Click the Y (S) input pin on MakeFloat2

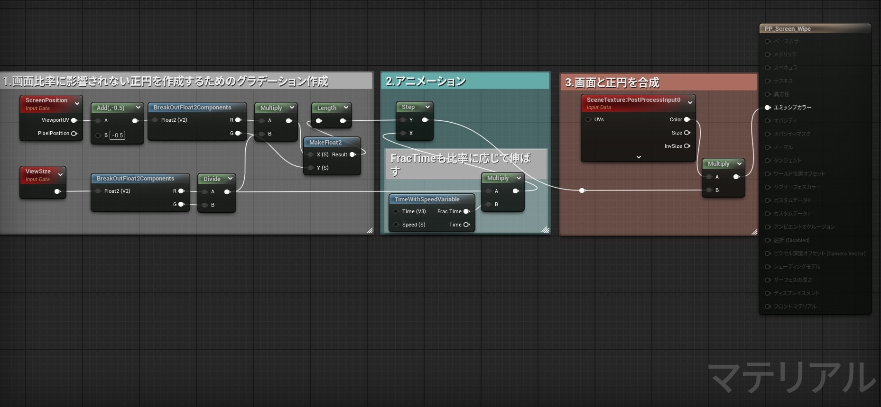point(311,168)
